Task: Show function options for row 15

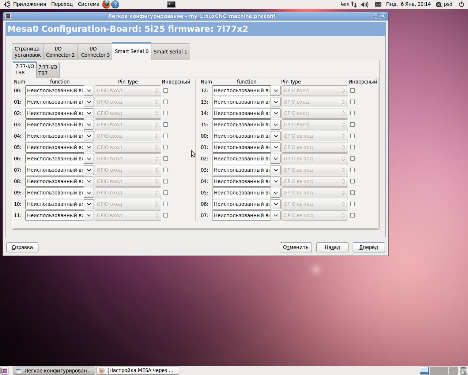Action: pyautogui.click(x=276, y=125)
